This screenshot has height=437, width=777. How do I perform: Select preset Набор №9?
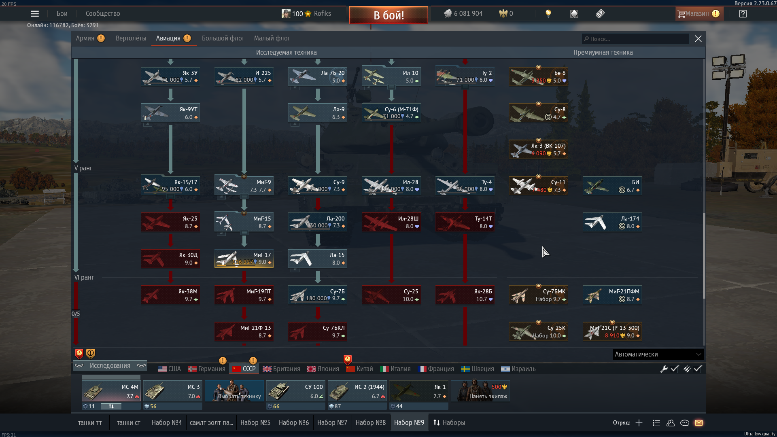coord(409,422)
